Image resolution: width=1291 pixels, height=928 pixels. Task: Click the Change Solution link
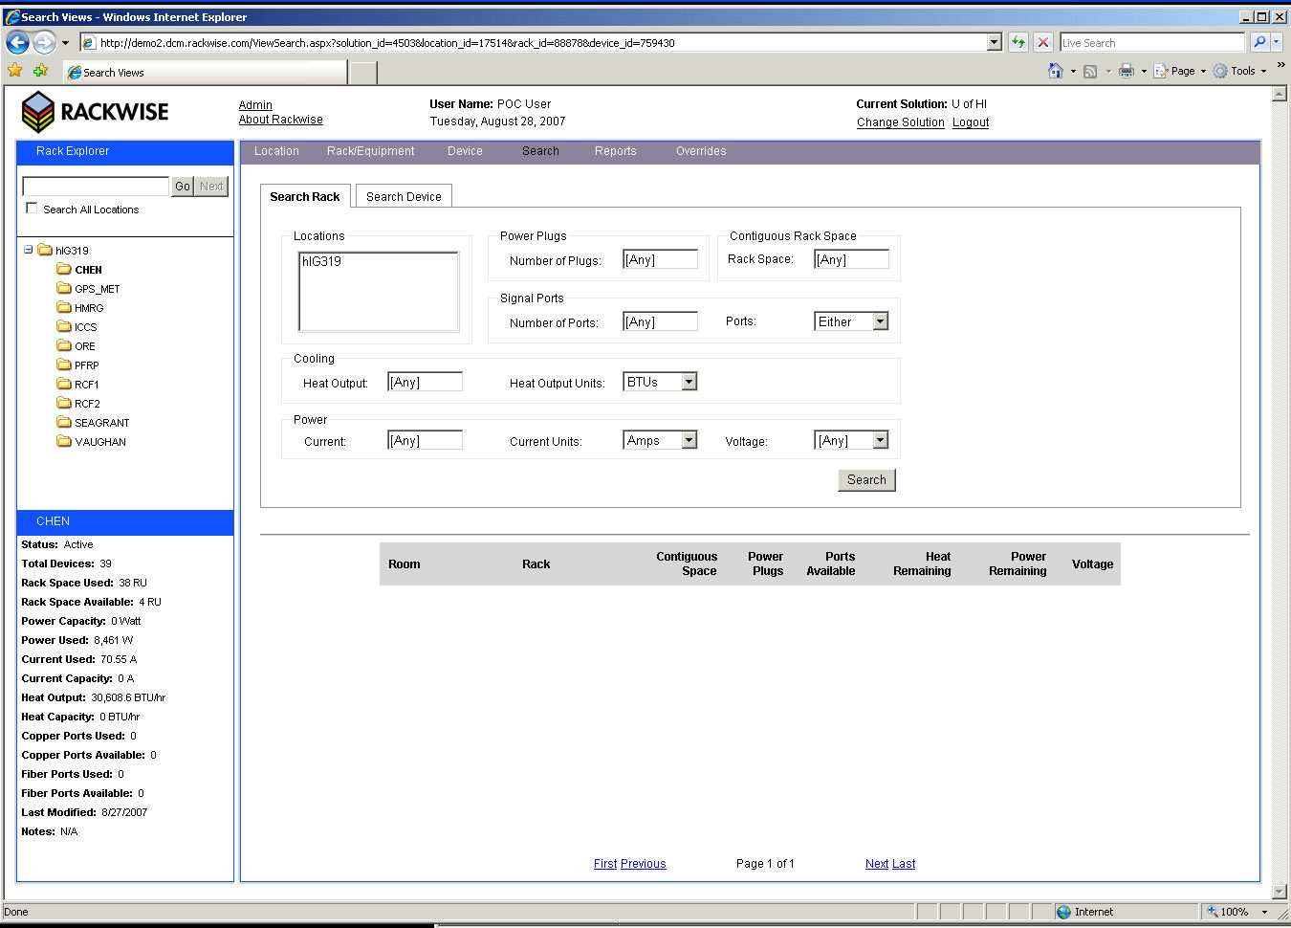point(900,122)
